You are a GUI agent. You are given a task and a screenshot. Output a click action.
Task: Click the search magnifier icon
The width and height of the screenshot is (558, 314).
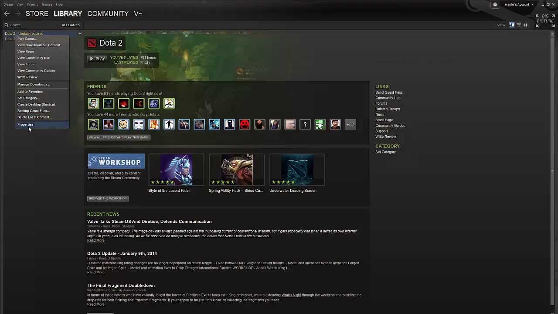7,25
